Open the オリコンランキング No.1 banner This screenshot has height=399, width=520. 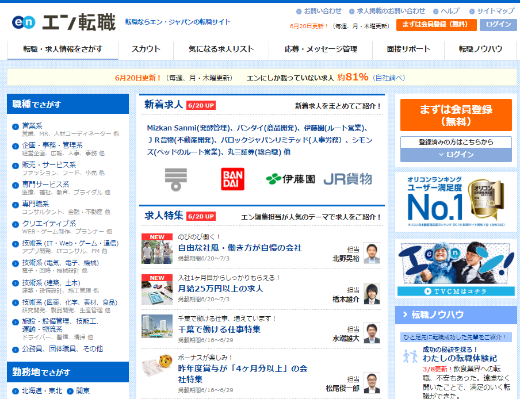pos(456,202)
